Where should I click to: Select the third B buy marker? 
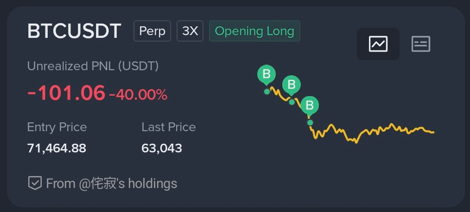pos(309,106)
